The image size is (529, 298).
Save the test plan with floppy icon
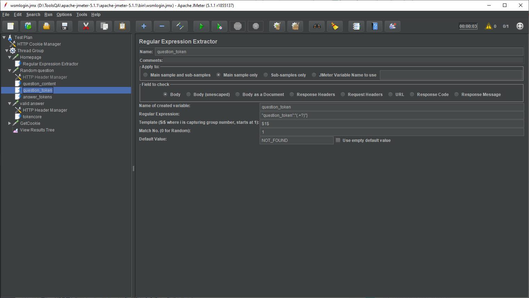(x=65, y=26)
